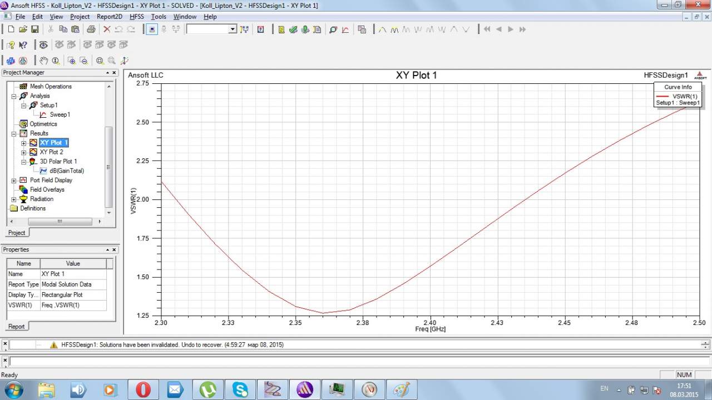Select the Pan hand tool
The width and height of the screenshot is (712, 400).
[x=43, y=61]
